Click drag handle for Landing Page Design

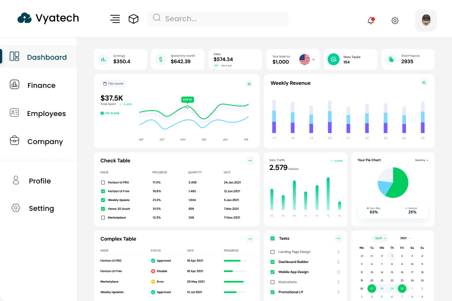point(338,252)
